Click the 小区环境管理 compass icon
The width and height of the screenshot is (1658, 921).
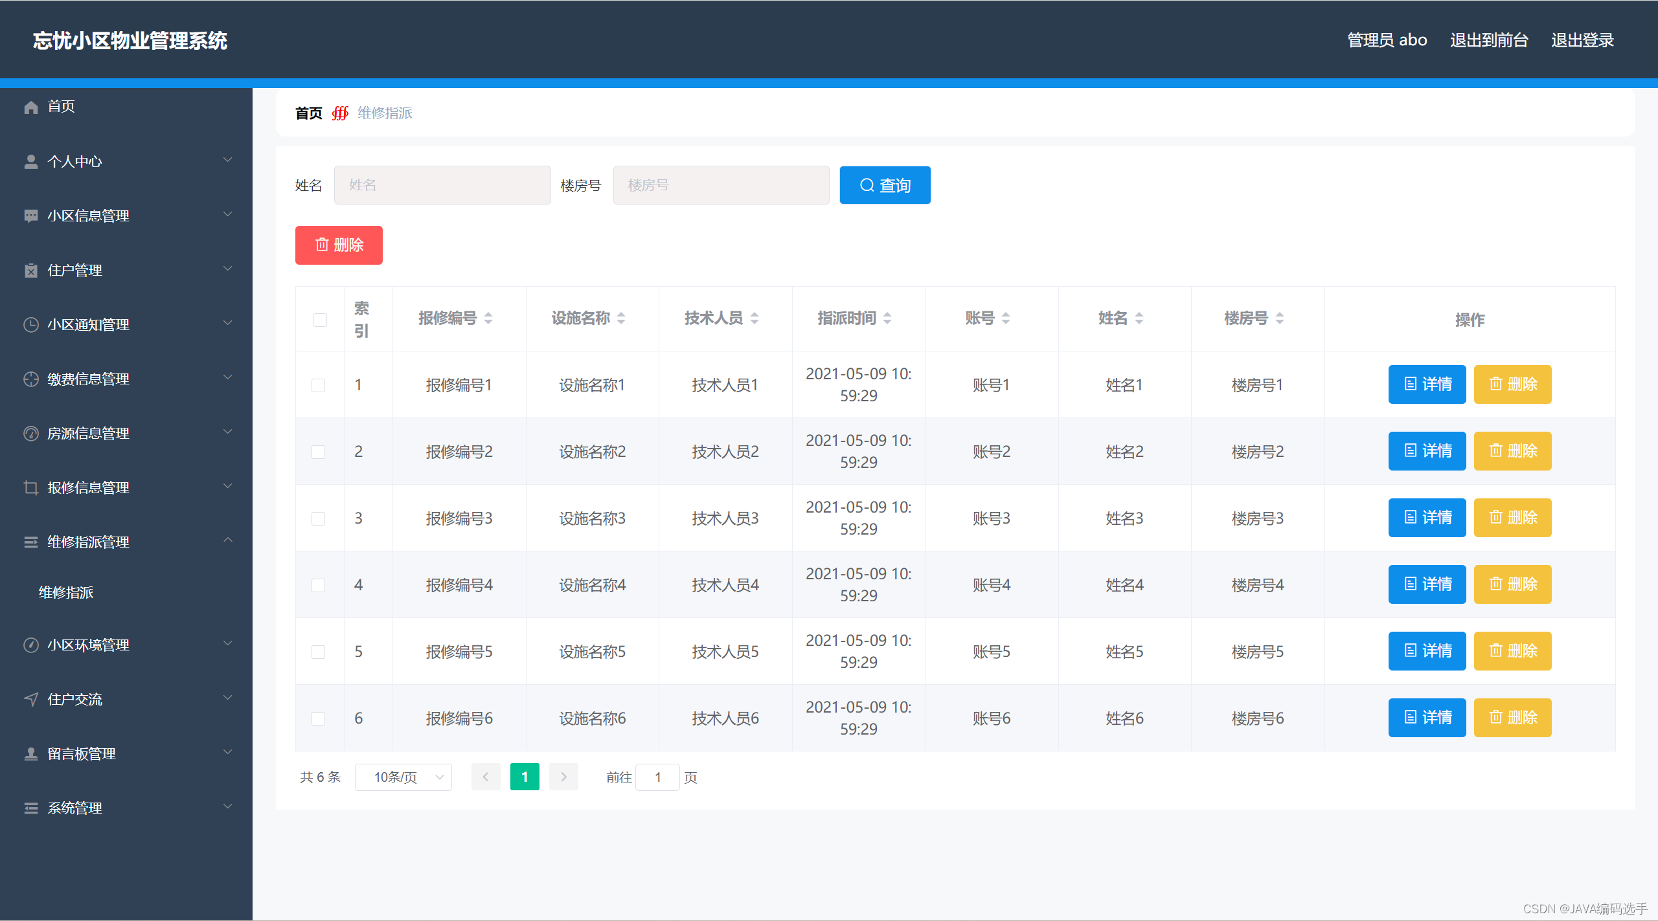[x=31, y=645]
